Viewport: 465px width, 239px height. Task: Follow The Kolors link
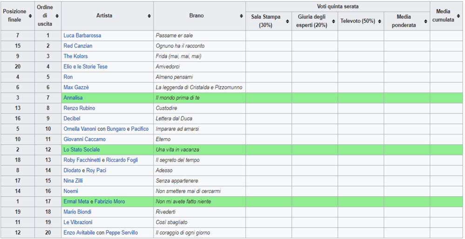(x=75, y=56)
